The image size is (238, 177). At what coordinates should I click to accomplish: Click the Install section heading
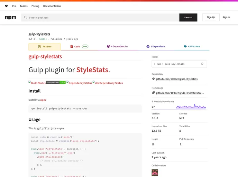(x=35, y=91)
